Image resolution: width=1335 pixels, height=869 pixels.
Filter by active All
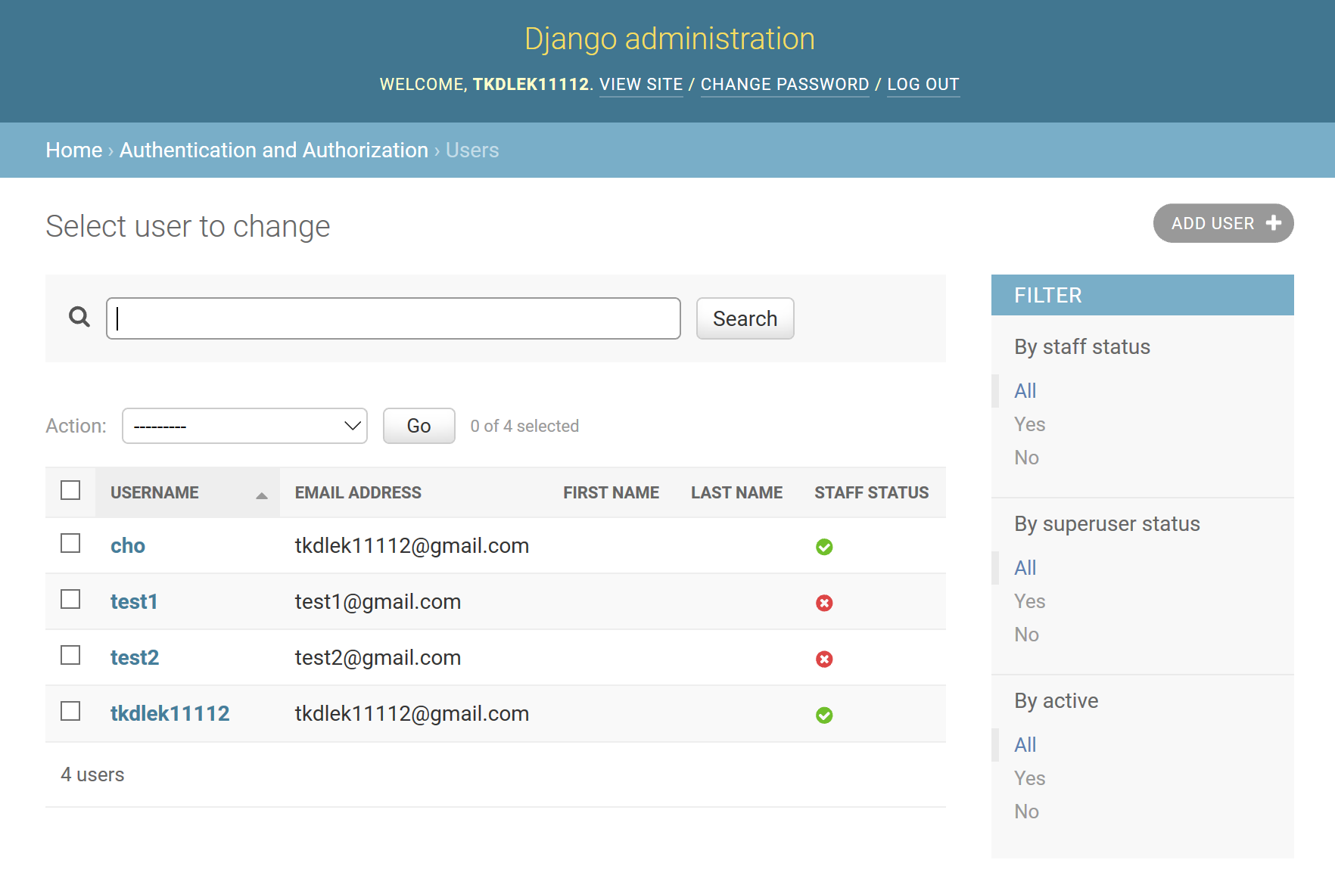point(1025,745)
